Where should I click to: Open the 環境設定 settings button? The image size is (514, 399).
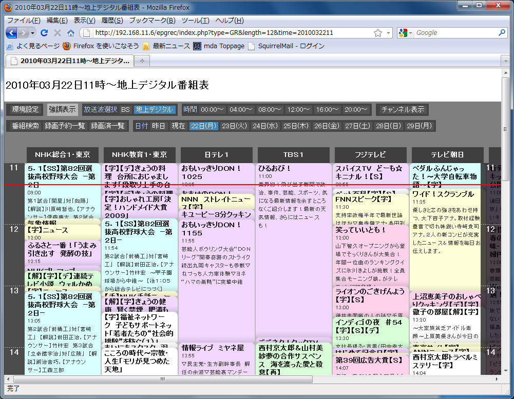25,110
